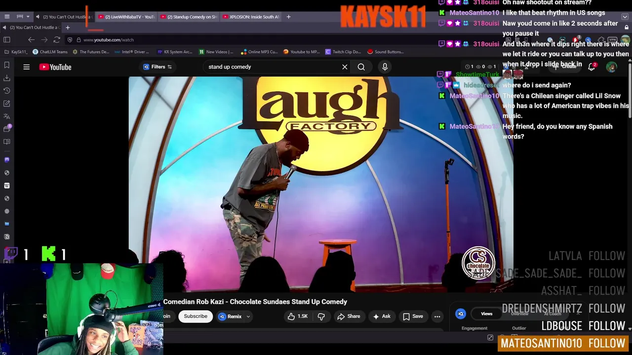Open the Online MP3 Cu... bookmark
Screen dimensions: 632x355
tap(259, 52)
